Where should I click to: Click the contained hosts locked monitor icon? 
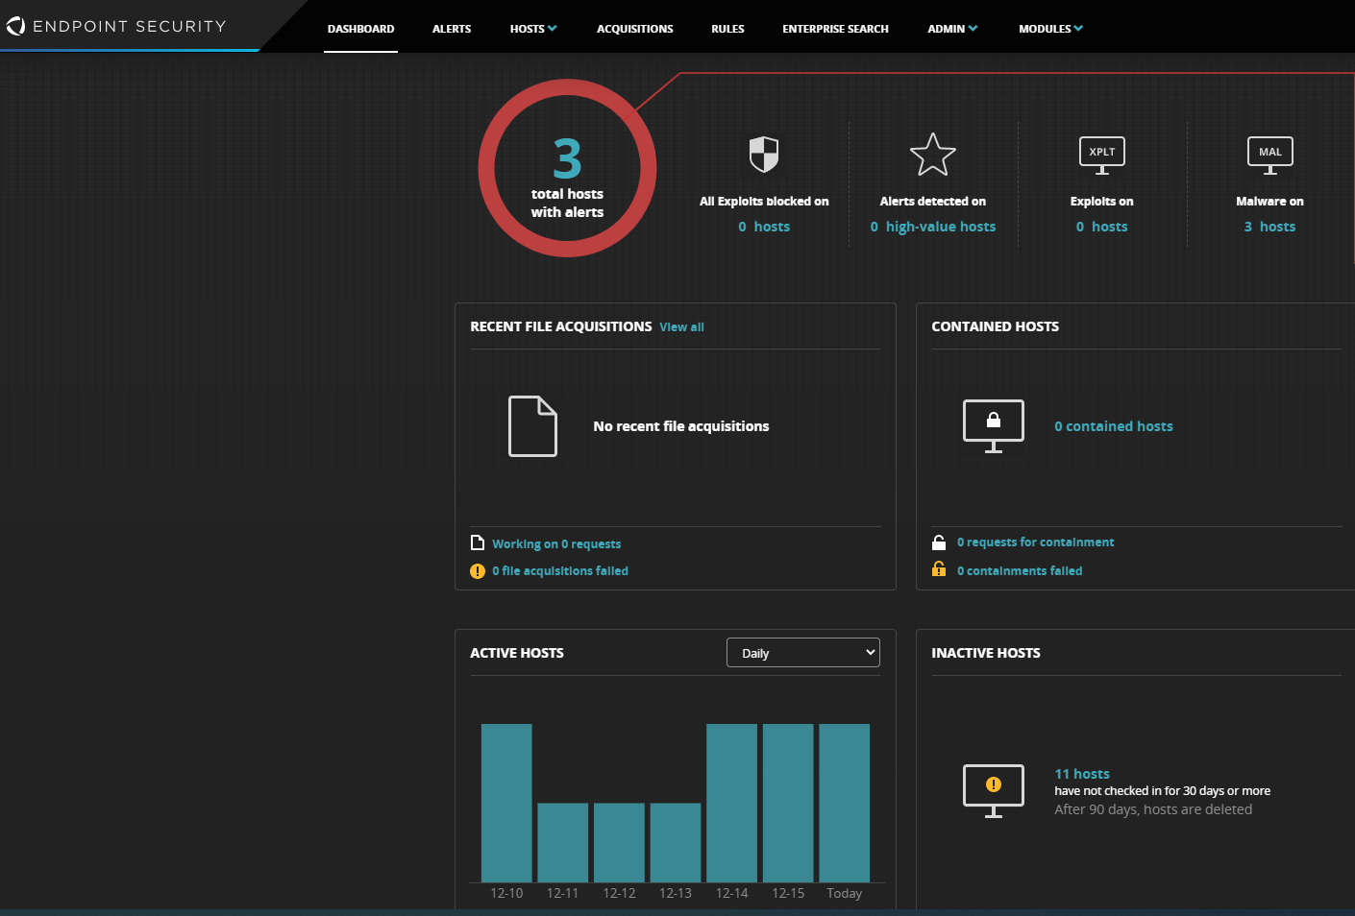click(993, 425)
